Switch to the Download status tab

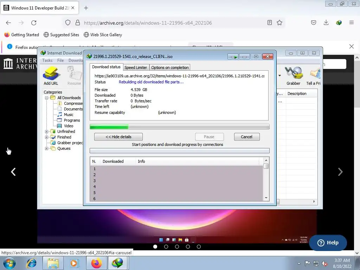106,67
